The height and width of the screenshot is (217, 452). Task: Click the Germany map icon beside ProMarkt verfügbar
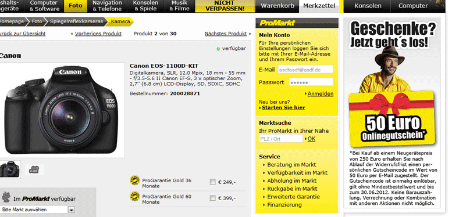[6, 197]
